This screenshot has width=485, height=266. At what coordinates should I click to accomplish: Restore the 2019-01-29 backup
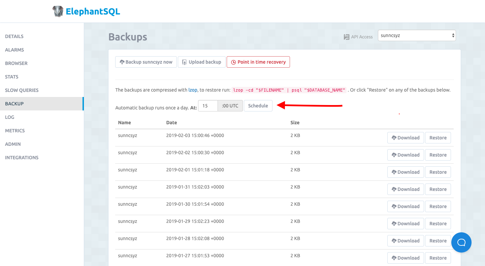(x=438, y=224)
